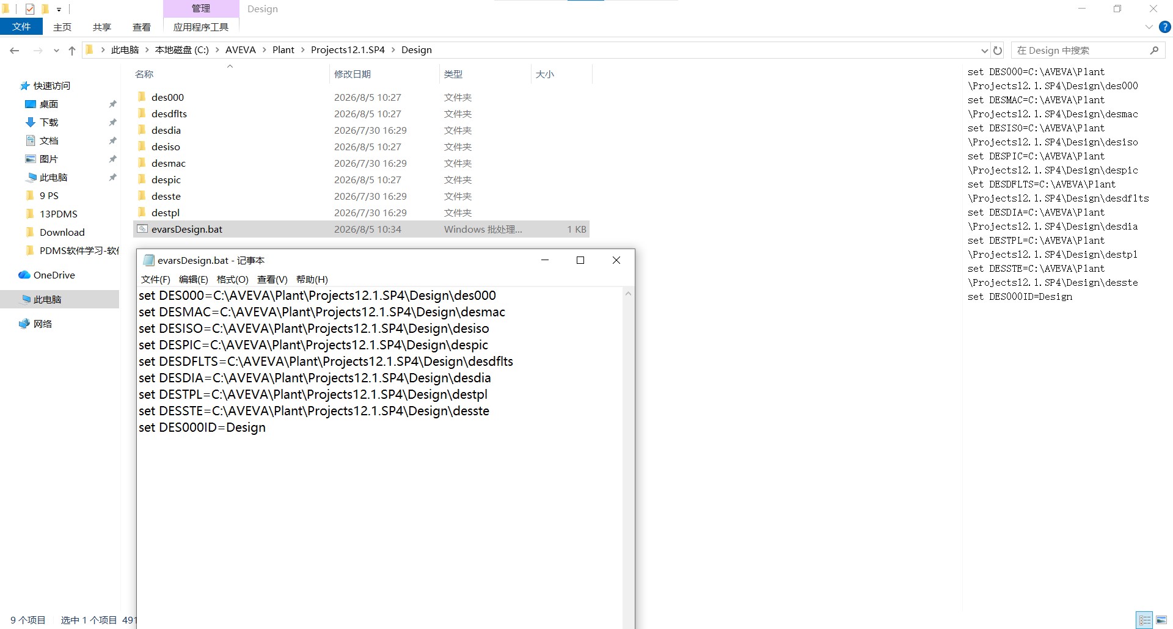
Task: Open 文档 in the navigation pane
Action: coord(49,140)
